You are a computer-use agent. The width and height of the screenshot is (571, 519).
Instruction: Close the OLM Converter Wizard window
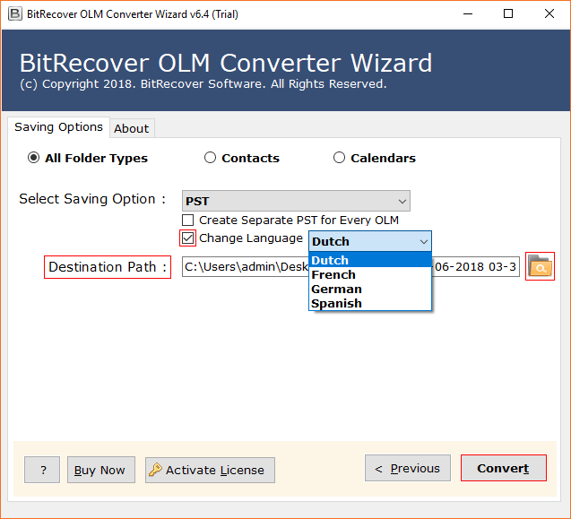tap(549, 13)
